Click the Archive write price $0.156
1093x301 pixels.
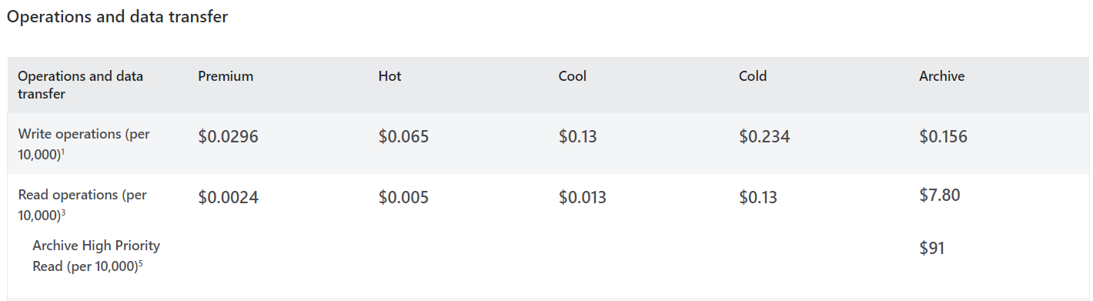click(943, 137)
